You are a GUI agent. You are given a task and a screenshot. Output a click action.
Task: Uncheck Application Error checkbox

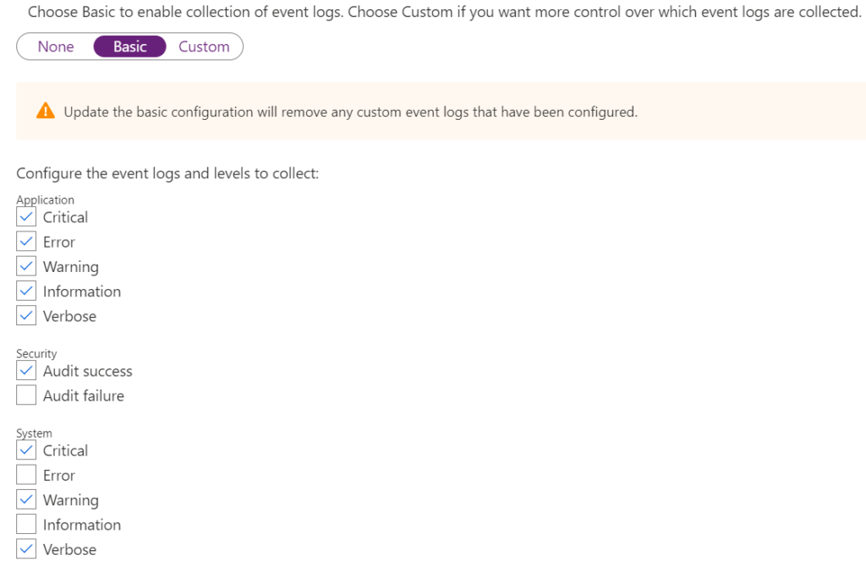26,242
